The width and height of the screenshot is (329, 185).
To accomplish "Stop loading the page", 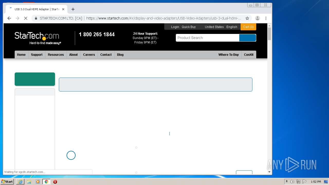I will [26, 18].
